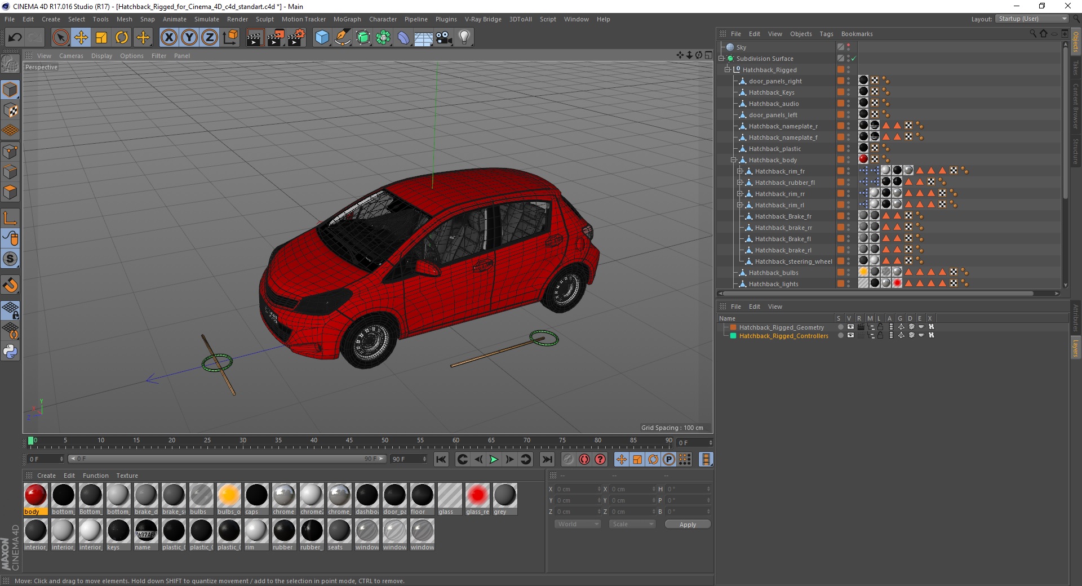Open the Edit Render Settings icon
This screenshot has width=1082, height=586.
pos(296,37)
